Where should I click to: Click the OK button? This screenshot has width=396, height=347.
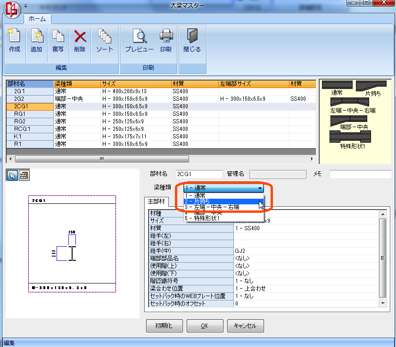tap(205, 326)
